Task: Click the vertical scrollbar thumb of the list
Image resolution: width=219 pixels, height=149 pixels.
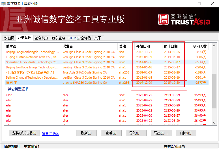Action: coord(214,91)
